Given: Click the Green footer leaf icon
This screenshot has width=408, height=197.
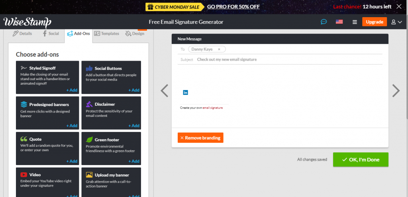Looking at the screenshot, I should [89, 140].
